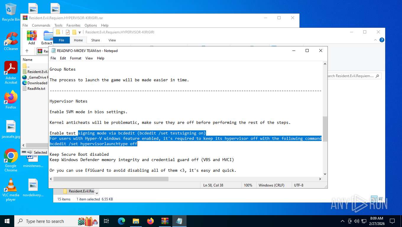Select novdelivery image file on desktop

33,188
